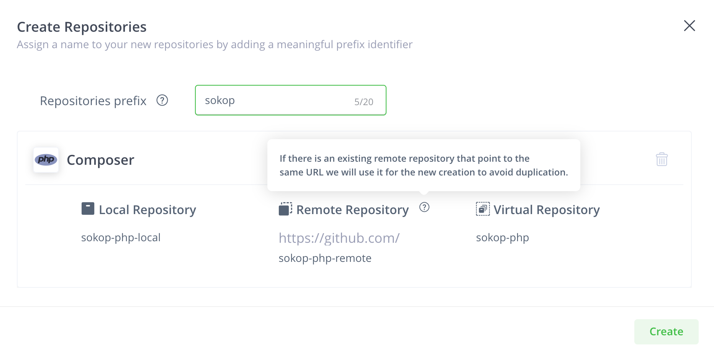Click the Remote Repository heading
The width and height of the screenshot is (714, 354).
pyautogui.click(x=352, y=209)
